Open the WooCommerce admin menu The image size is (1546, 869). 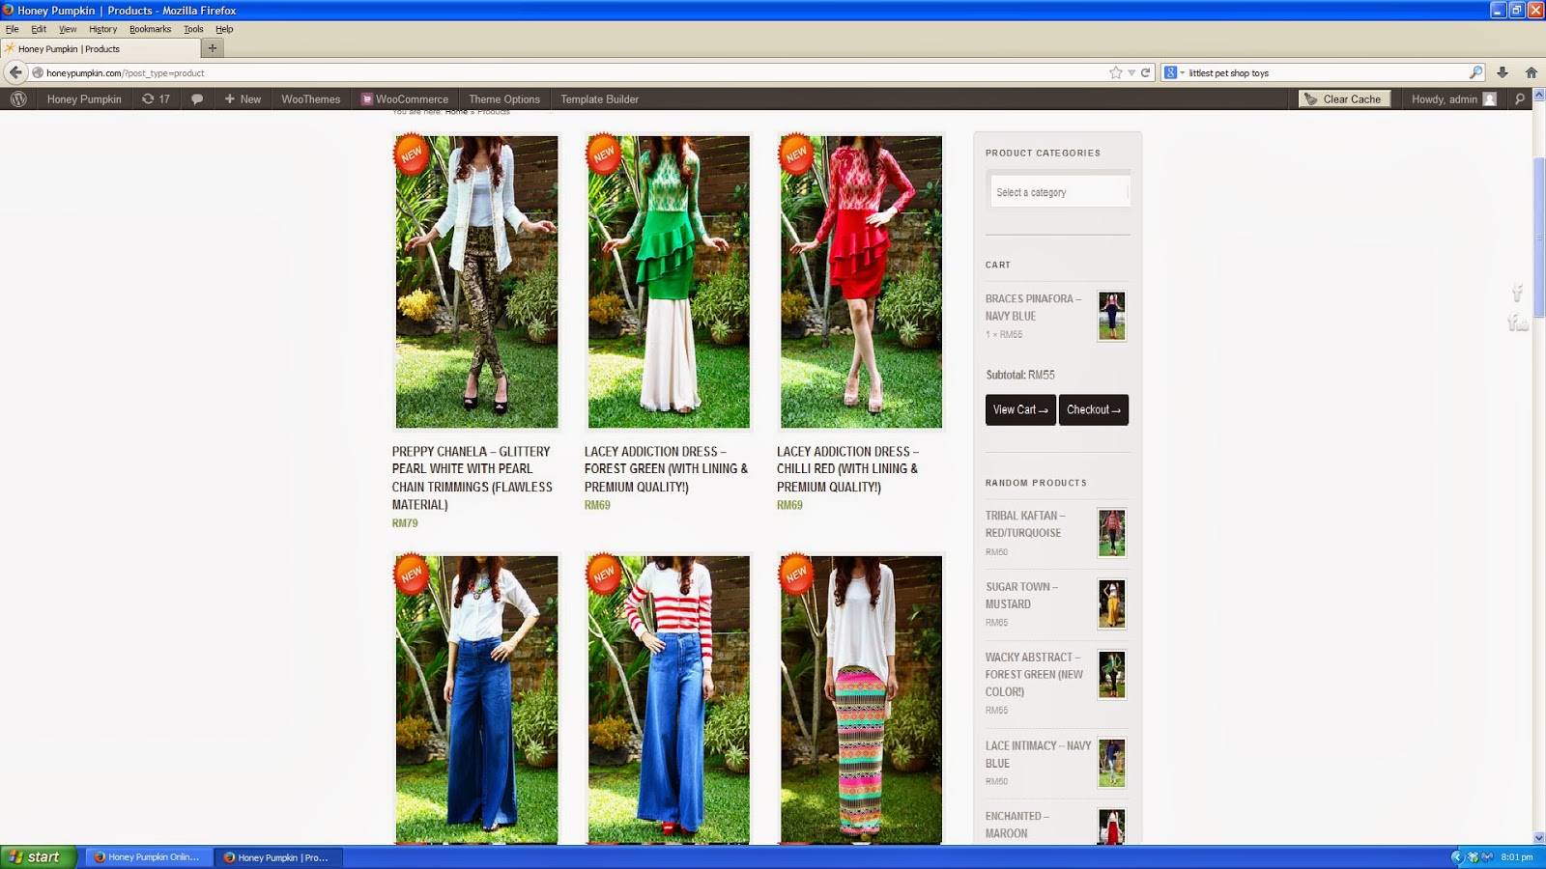(405, 98)
